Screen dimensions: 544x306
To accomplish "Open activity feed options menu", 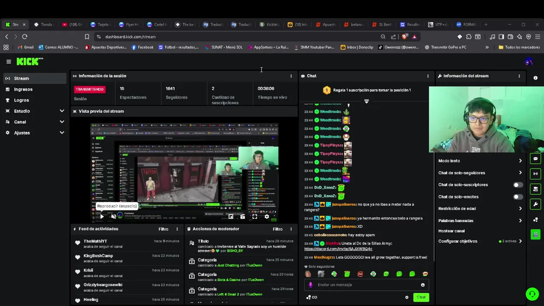I will click(177, 229).
